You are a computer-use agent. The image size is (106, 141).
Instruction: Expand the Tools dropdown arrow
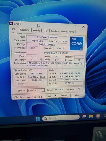(x=55, y=95)
